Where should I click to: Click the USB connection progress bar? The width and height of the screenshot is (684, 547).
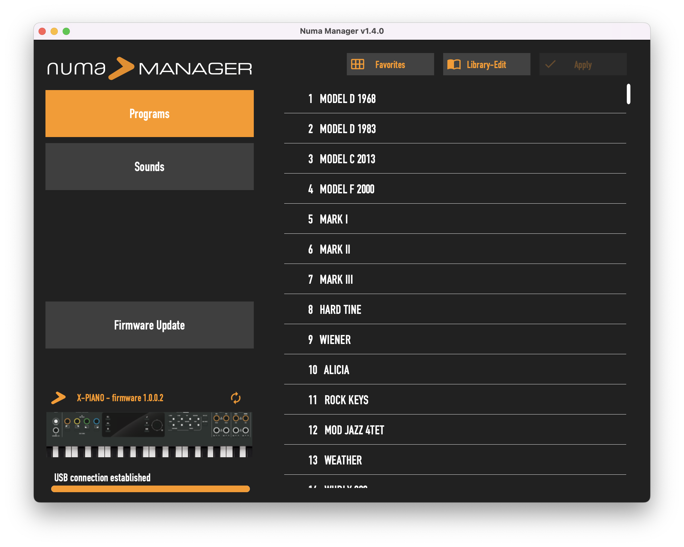coord(151,489)
